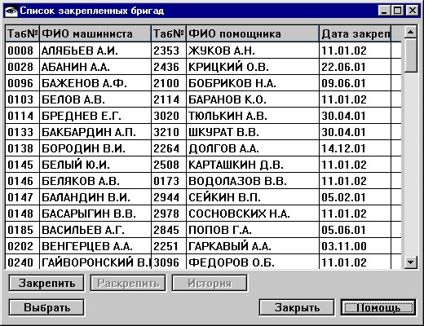Close the window with the X button

pos(413,11)
